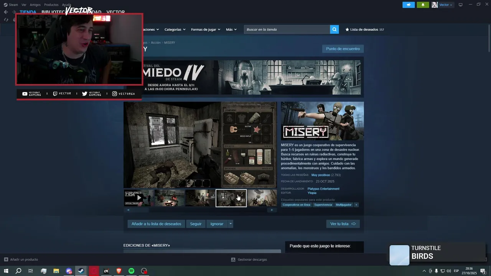Viewport: 491px width, 276px height.
Task: Click the media strip scrollbar
Action: [x=200, y=210]
